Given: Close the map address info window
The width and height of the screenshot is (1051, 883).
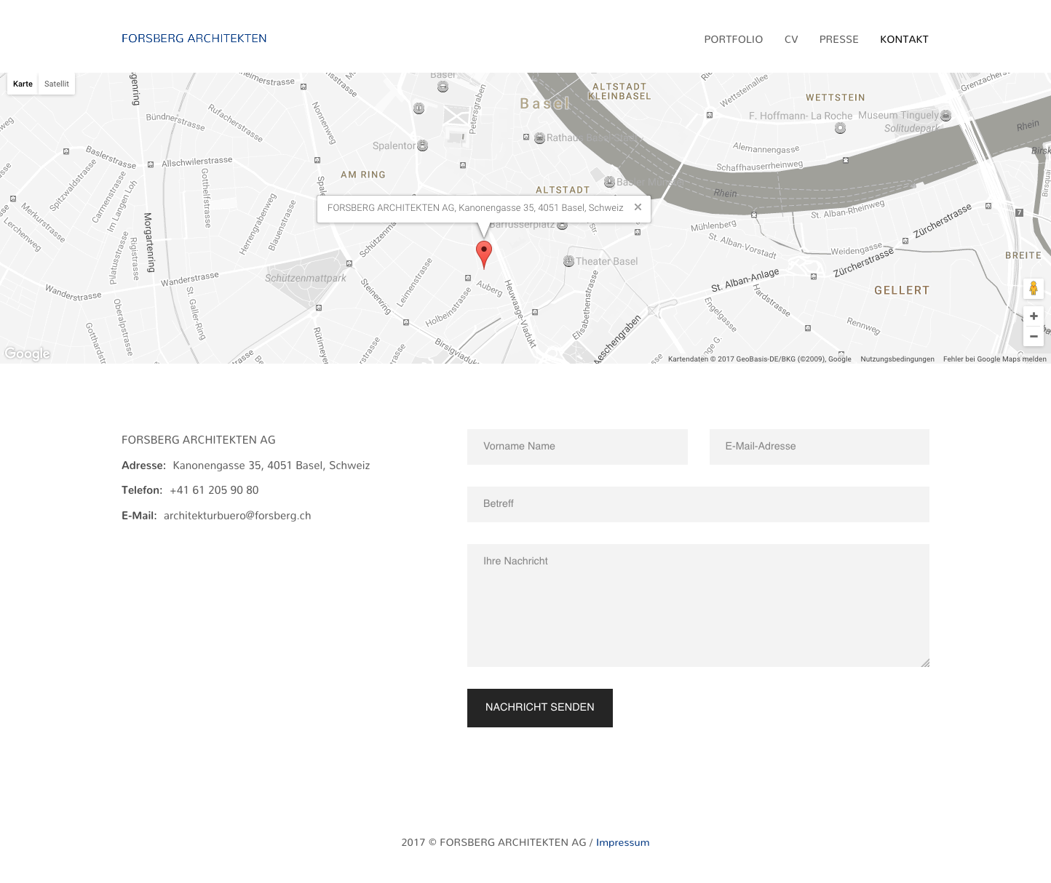Looking at the screenshot, I should click(x=638, y=207).
